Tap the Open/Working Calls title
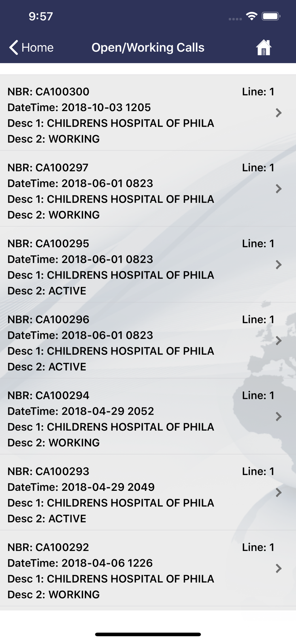The image size is (296, 642). tap(148, 48)
